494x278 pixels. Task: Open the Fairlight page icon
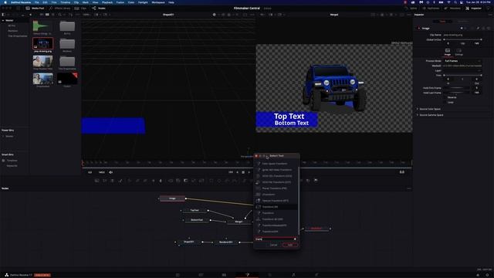(293, 275)
